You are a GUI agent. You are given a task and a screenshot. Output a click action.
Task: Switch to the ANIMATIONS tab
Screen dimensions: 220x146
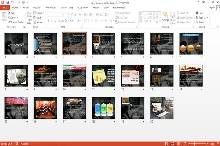(67, 8)
